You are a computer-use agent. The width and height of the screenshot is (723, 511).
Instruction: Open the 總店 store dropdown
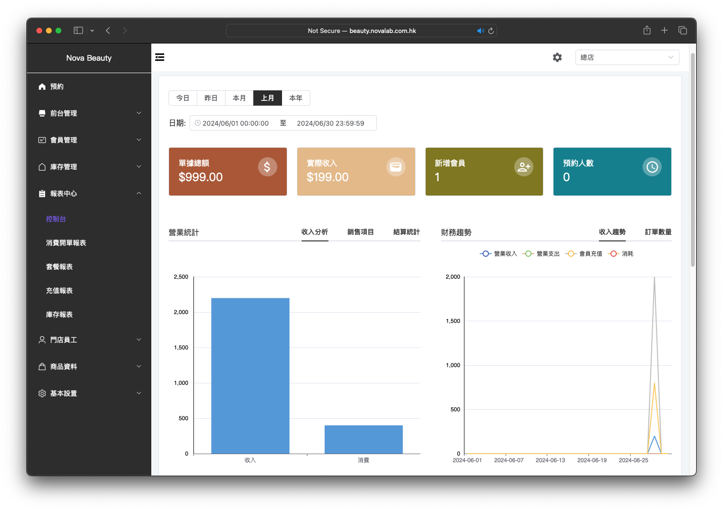pos(627,57)
